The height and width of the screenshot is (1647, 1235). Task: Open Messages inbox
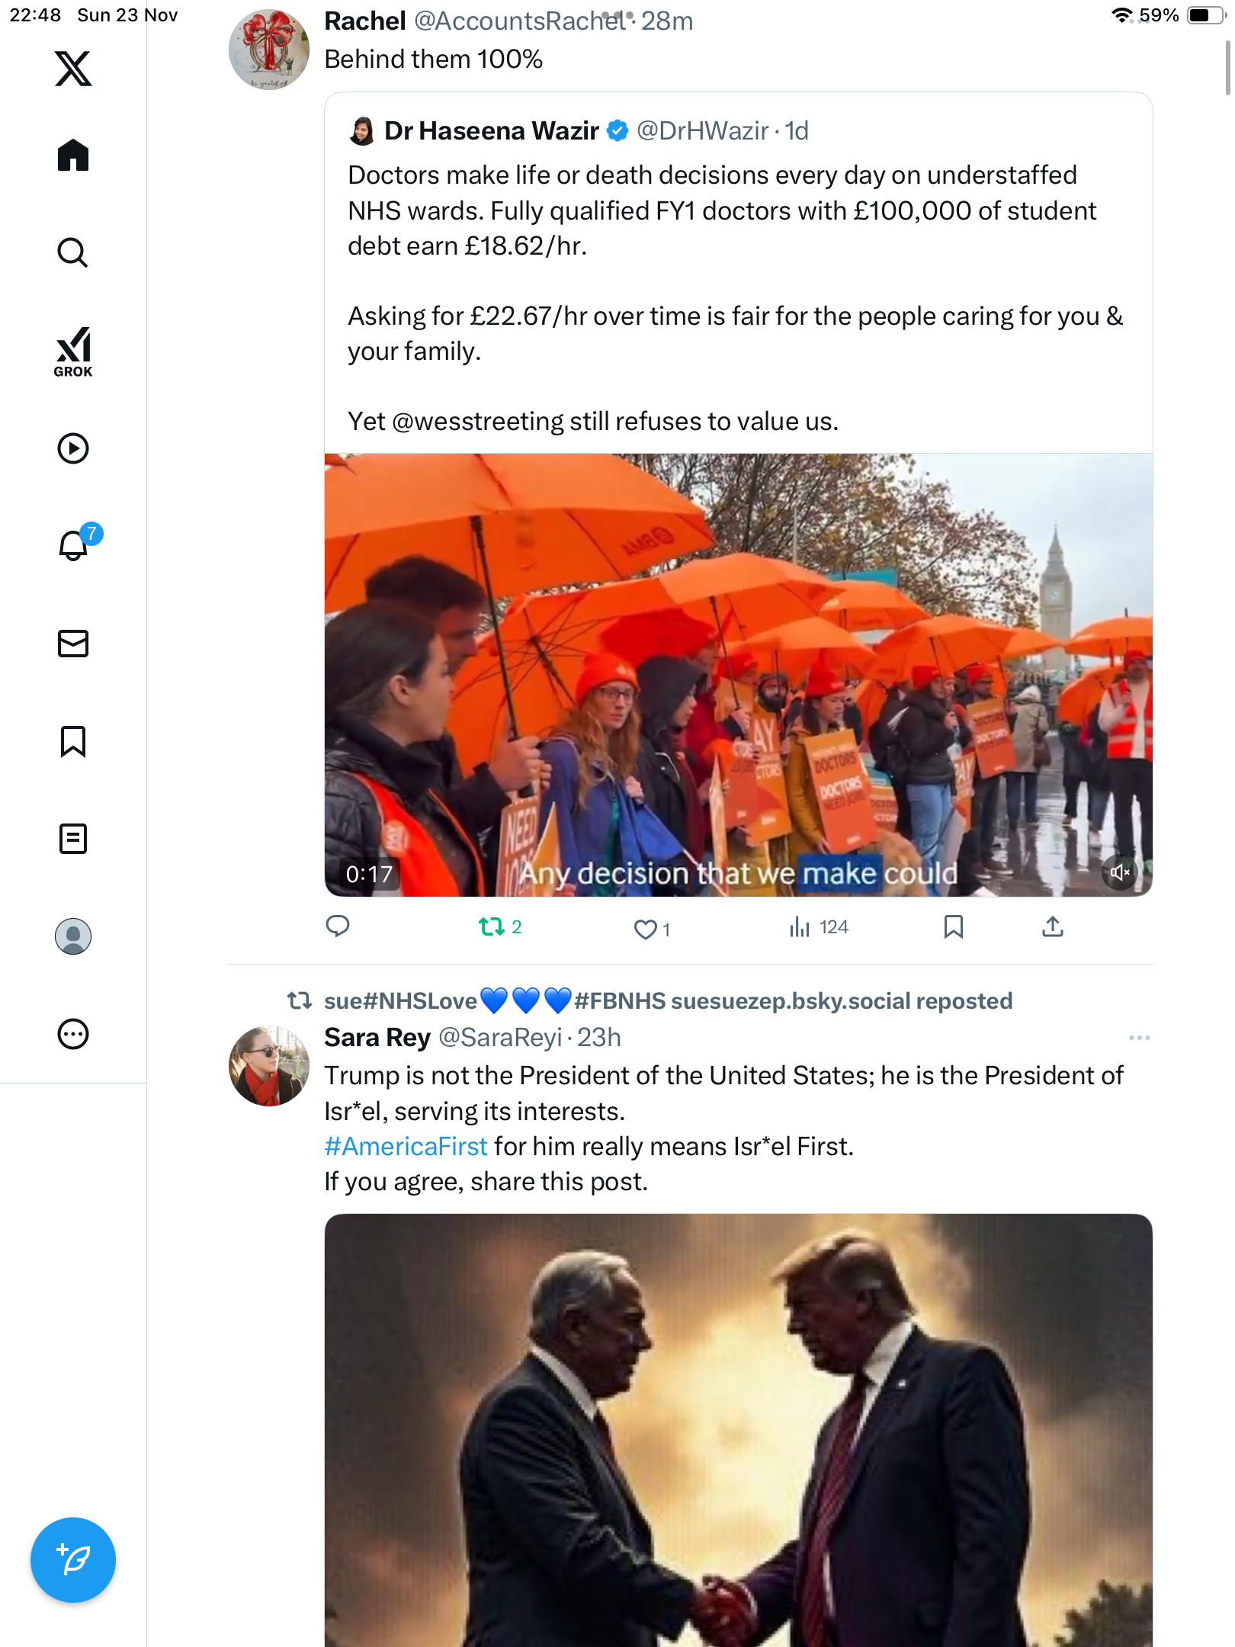click(73, 644)
